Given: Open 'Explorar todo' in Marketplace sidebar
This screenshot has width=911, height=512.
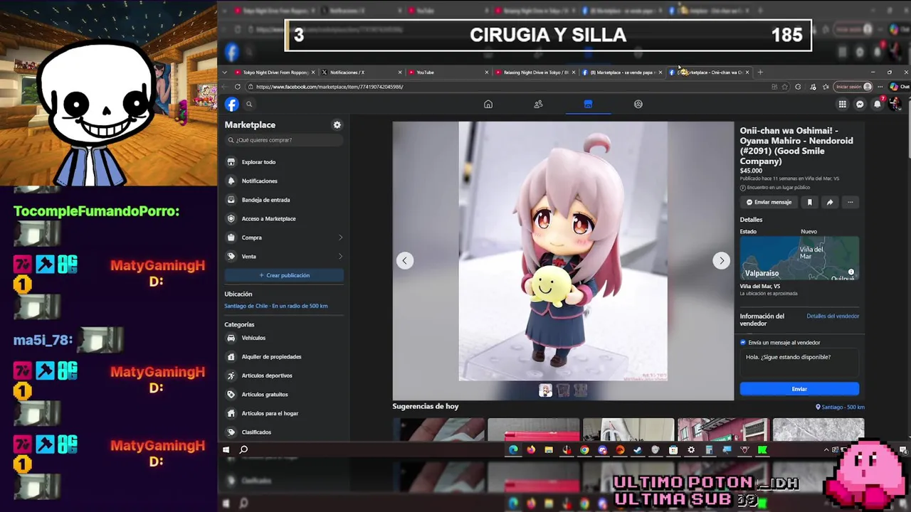Looking at the screenshot, I should (x=284, y=162).
